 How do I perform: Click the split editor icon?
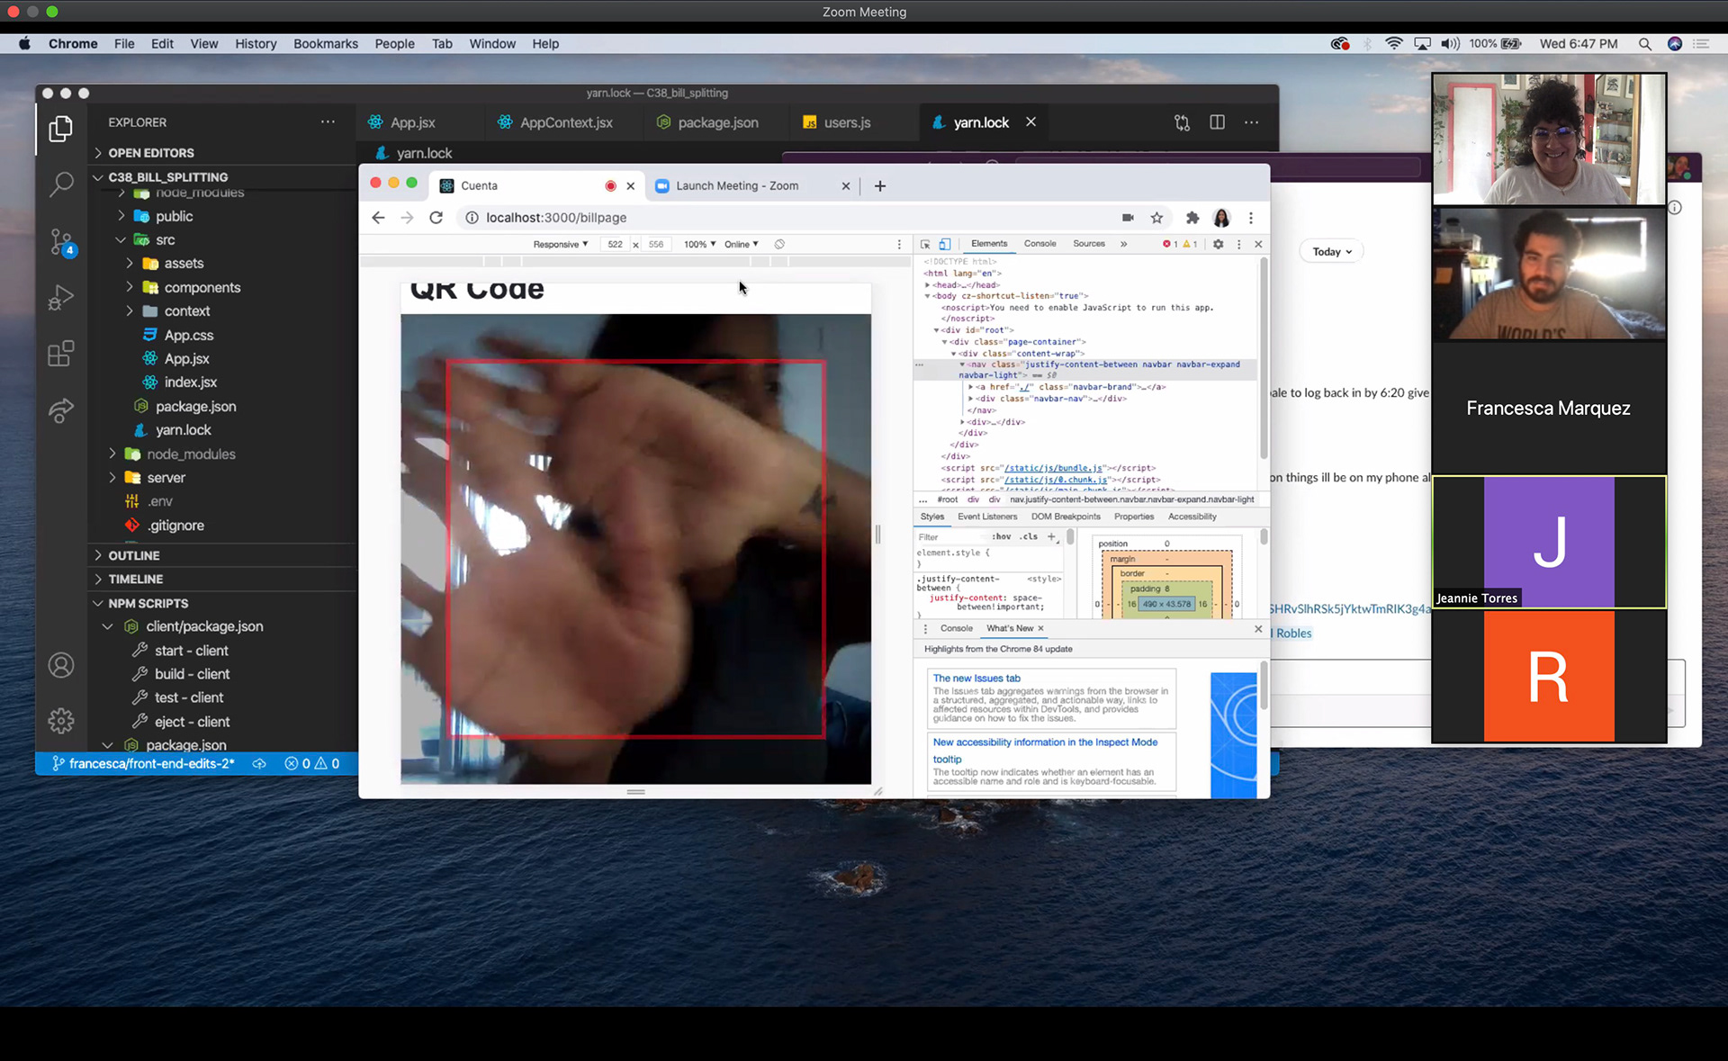pyautogui.click(x=1217, y=122)
